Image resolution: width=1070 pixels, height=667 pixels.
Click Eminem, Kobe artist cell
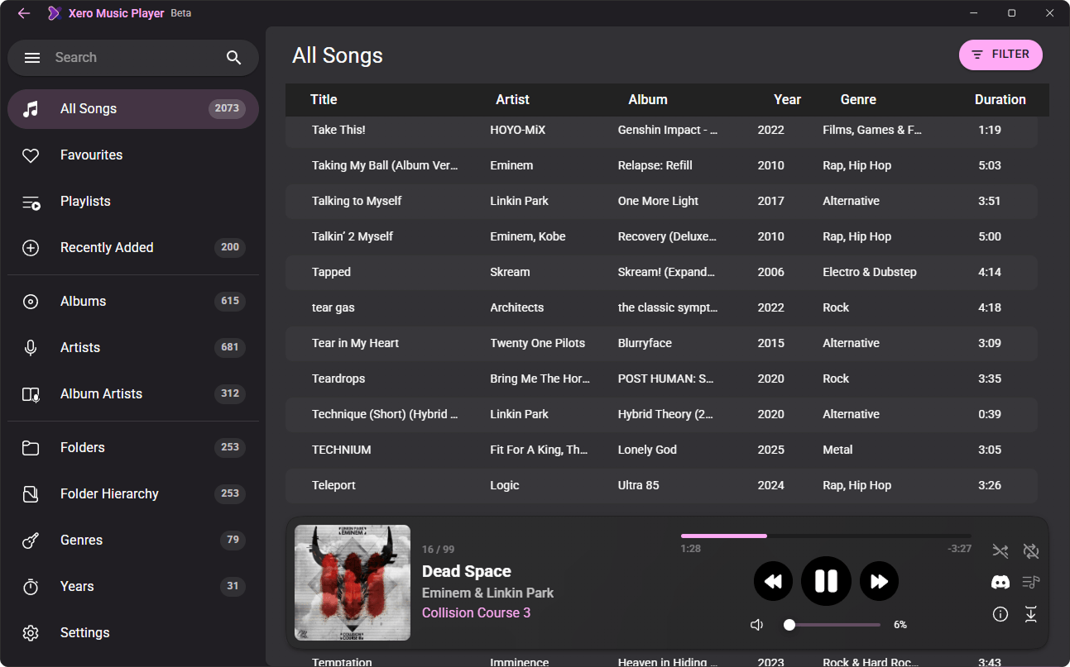point(528,236)
